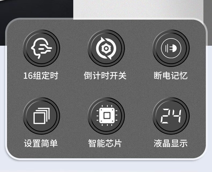The width and height of the screenshot is (212, 172).
Task: Open the 设置简单 label
Action: pos(41,143)
